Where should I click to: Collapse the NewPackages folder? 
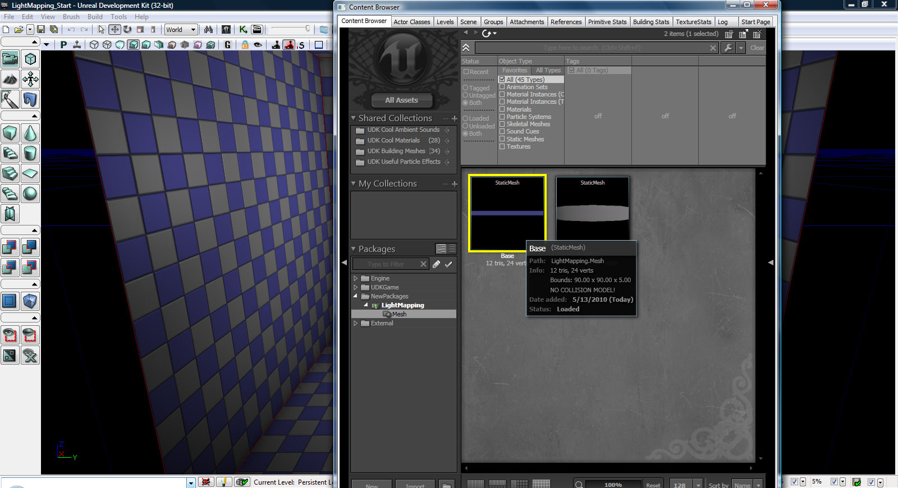pyautogui.click(x=355, y=296)
